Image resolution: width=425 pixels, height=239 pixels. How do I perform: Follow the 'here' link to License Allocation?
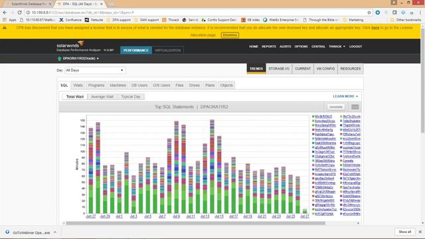pyautogui.click(x=375, y=28)
